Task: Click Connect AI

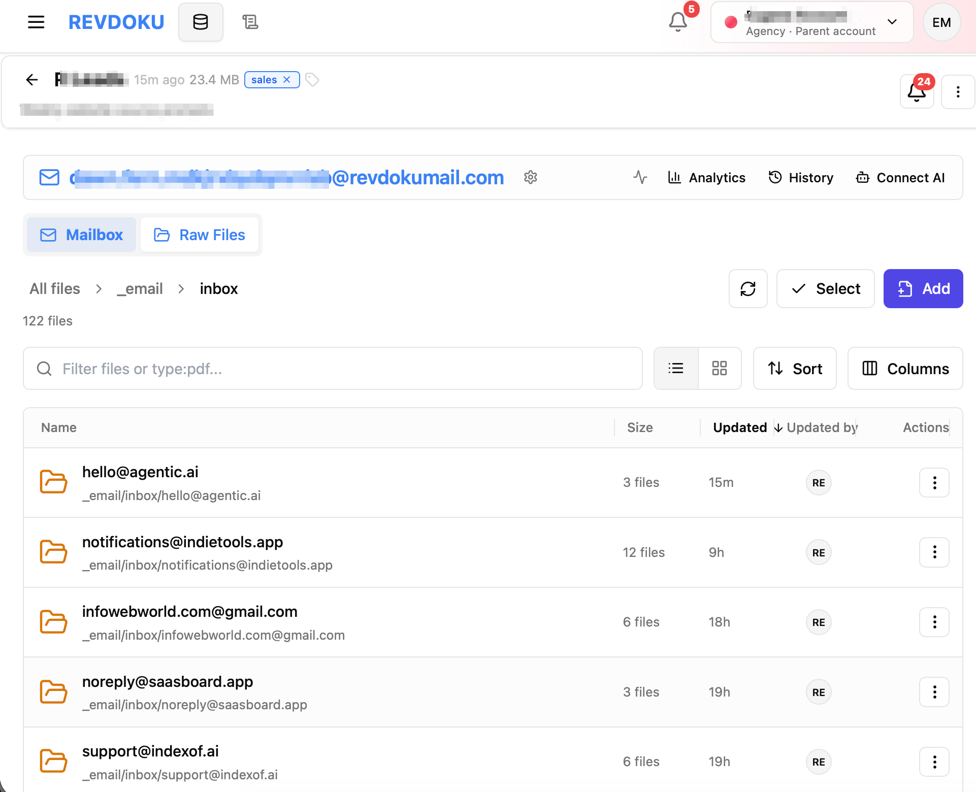Action: [x=900, y=178]
